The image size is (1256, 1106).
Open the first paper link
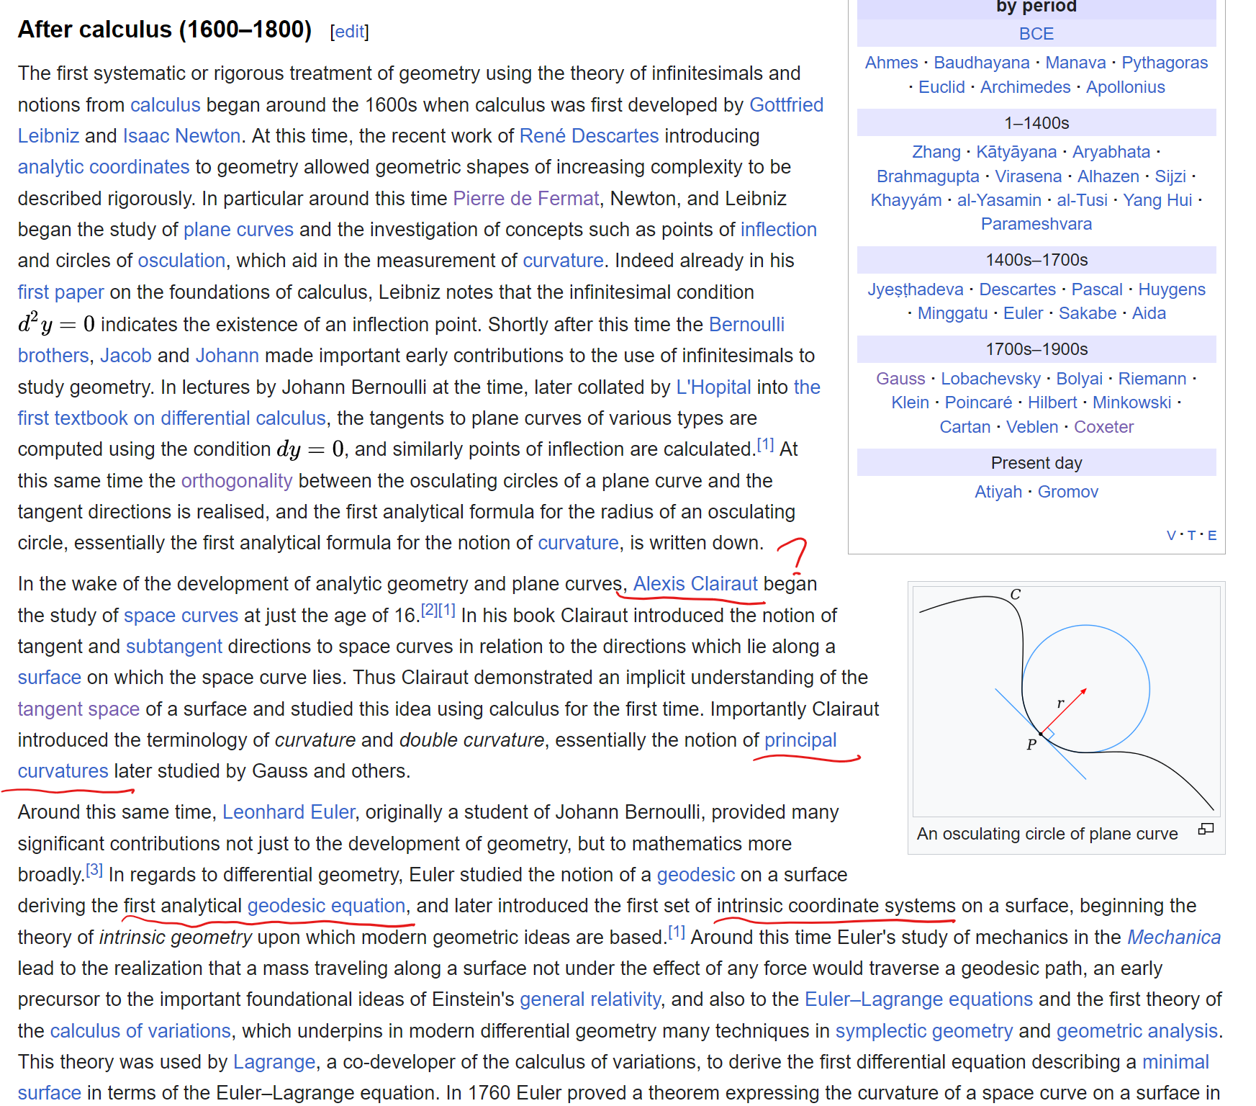pos(61,292)
